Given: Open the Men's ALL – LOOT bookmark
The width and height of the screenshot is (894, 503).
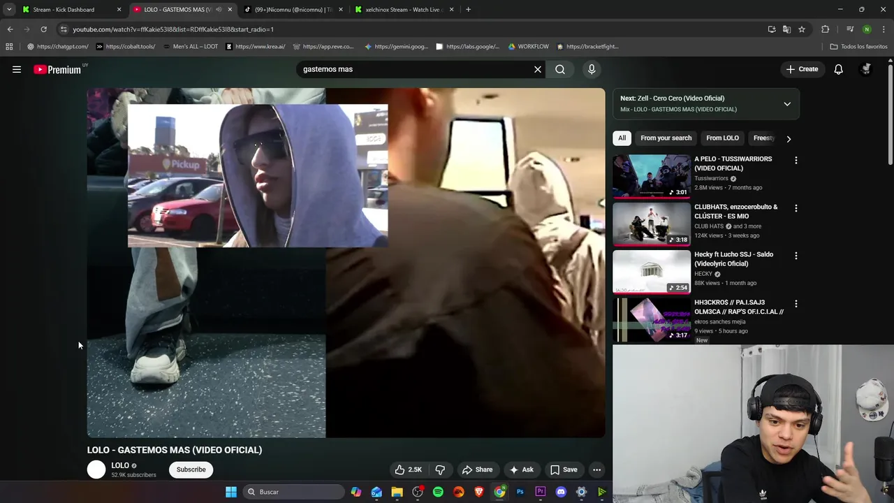Looking at the screenshot, I should point(190,47).
